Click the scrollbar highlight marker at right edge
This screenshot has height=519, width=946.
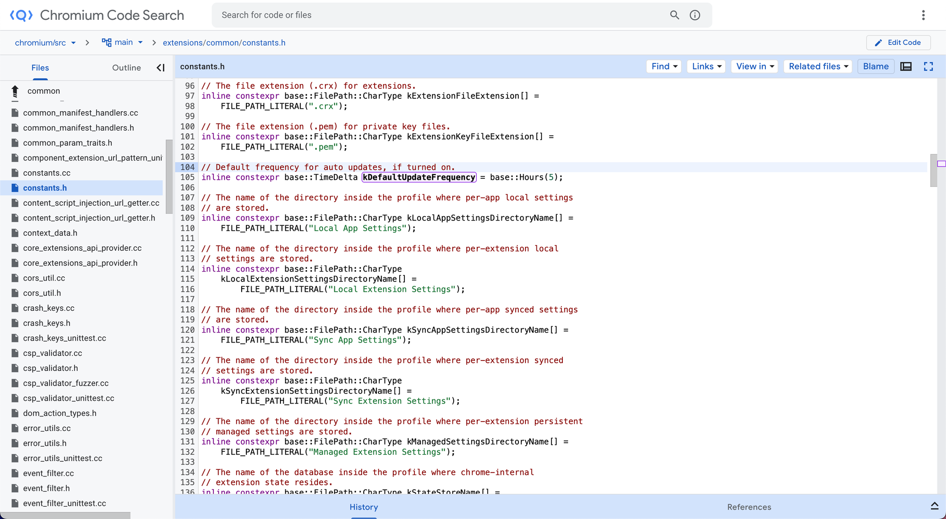tap(941, 164)
